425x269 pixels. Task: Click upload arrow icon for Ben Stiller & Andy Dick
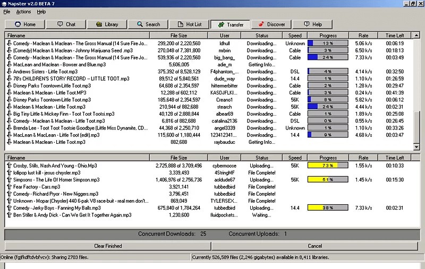coord(9,214)
